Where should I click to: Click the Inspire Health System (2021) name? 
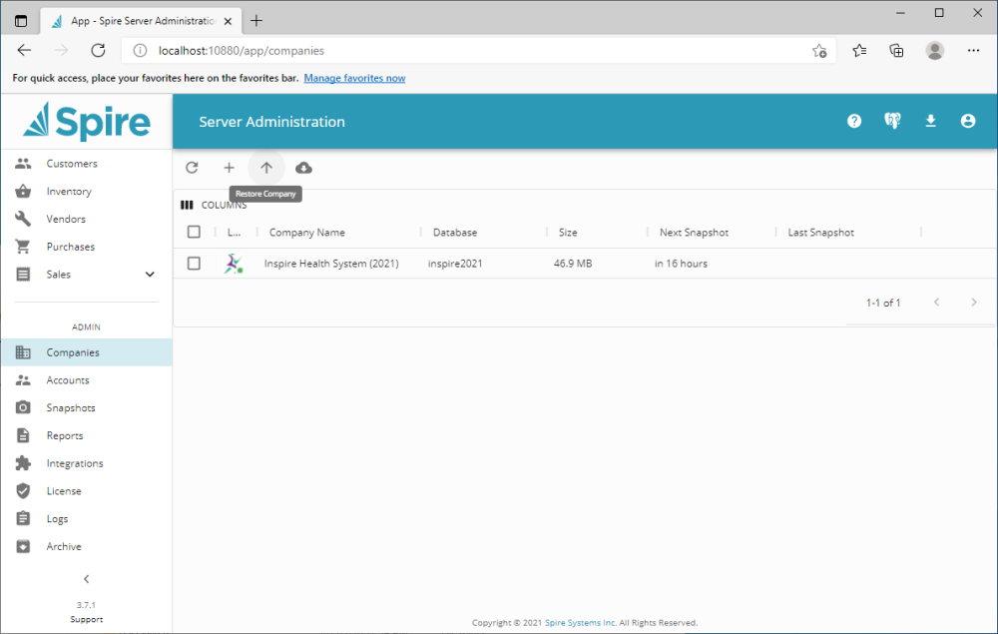(331, 264)
